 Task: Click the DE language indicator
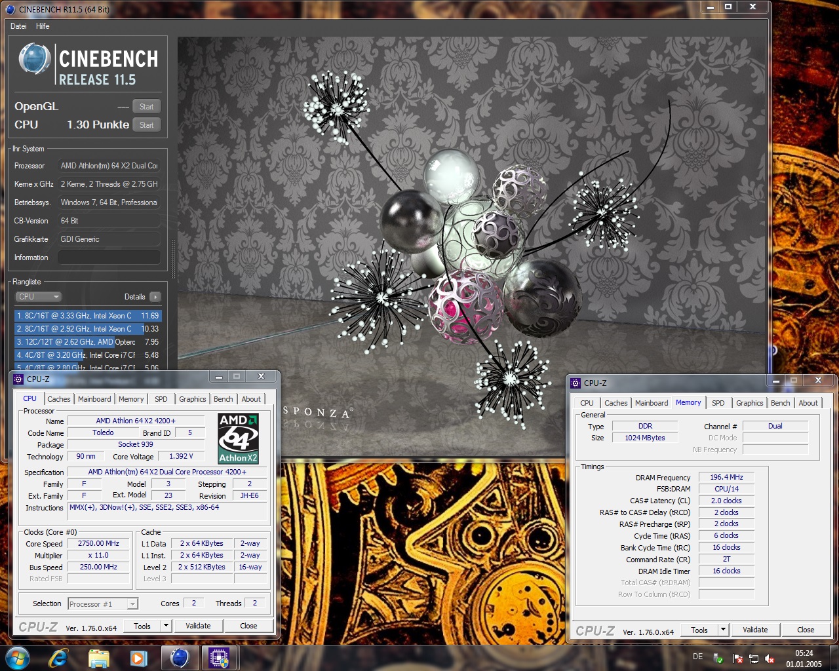coord(697,657)
